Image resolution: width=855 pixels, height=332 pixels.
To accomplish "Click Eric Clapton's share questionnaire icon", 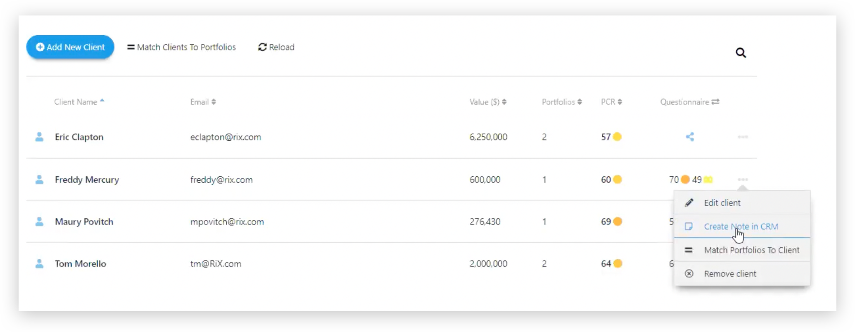I will [690, 137].
